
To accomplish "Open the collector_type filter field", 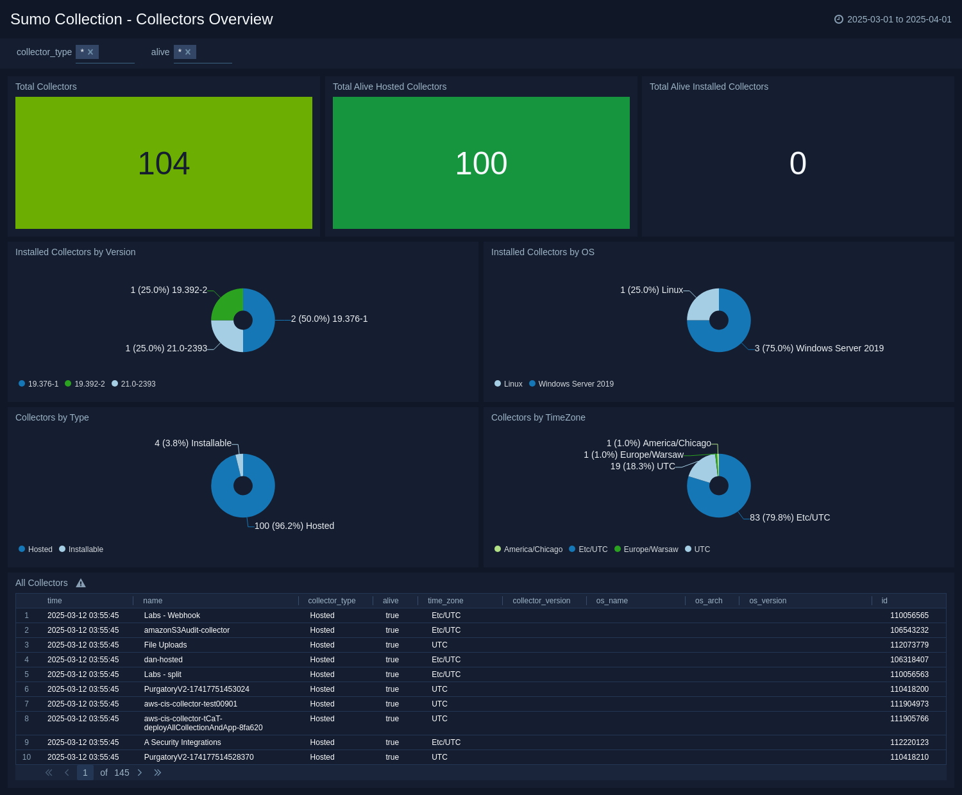I will tap(117, 52).
